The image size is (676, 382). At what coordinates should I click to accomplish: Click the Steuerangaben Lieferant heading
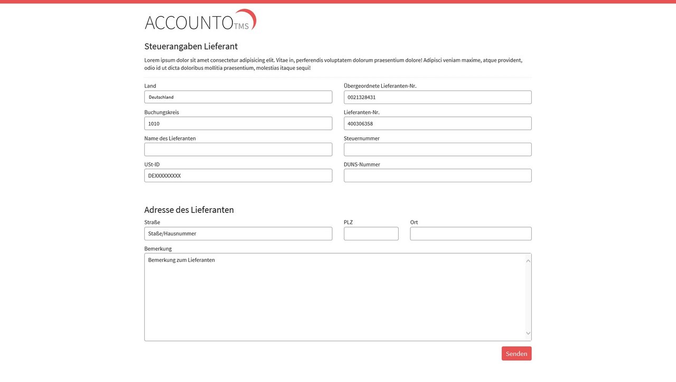coord(191,46)
